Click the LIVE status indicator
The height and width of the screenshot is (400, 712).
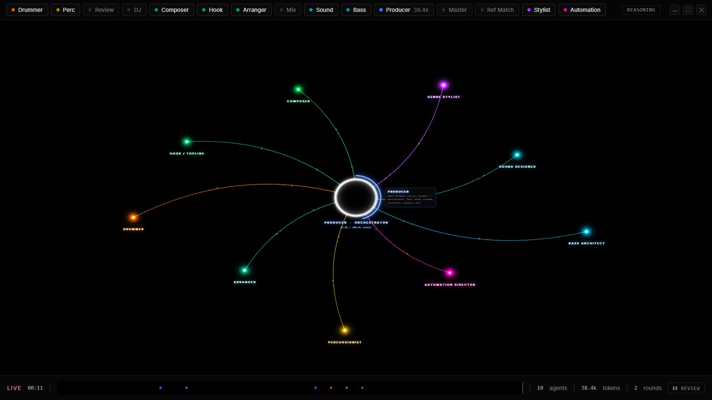point(14,388)
